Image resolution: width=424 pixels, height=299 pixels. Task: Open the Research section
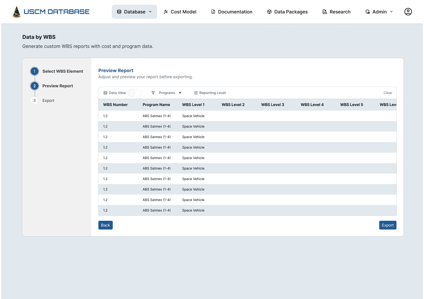click(336, 12)
